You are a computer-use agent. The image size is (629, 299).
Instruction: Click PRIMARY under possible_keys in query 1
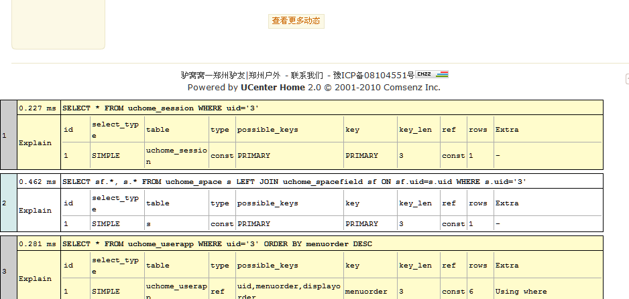point(253,156)
